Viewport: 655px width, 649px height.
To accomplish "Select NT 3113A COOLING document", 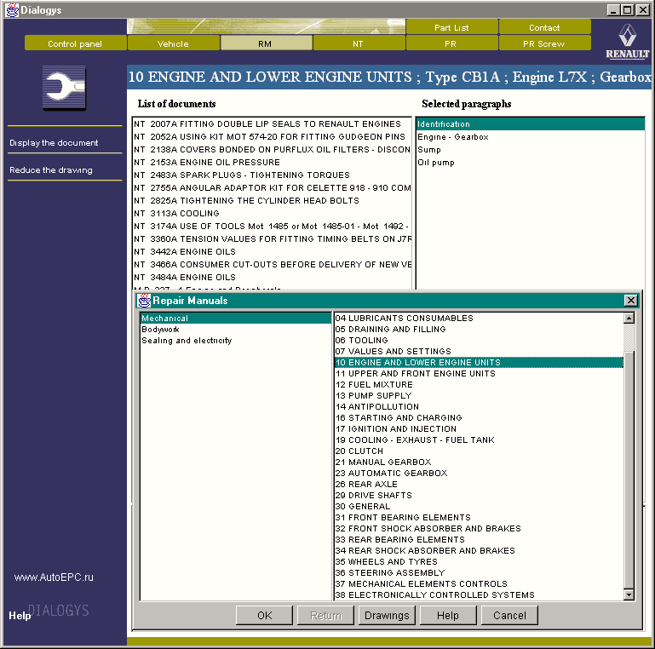I will [x=272, y=214].
